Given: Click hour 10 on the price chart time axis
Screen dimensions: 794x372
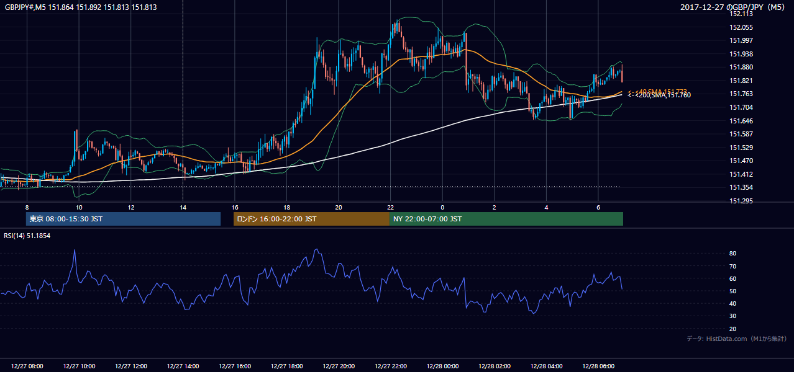Looking at the screenshot, I should point(79,207).
